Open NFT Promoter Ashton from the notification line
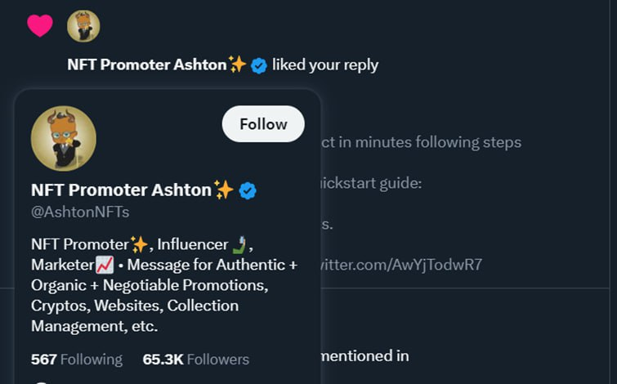Screen dimensions: 617x384 pyautogui.click(x=147, y=65)
